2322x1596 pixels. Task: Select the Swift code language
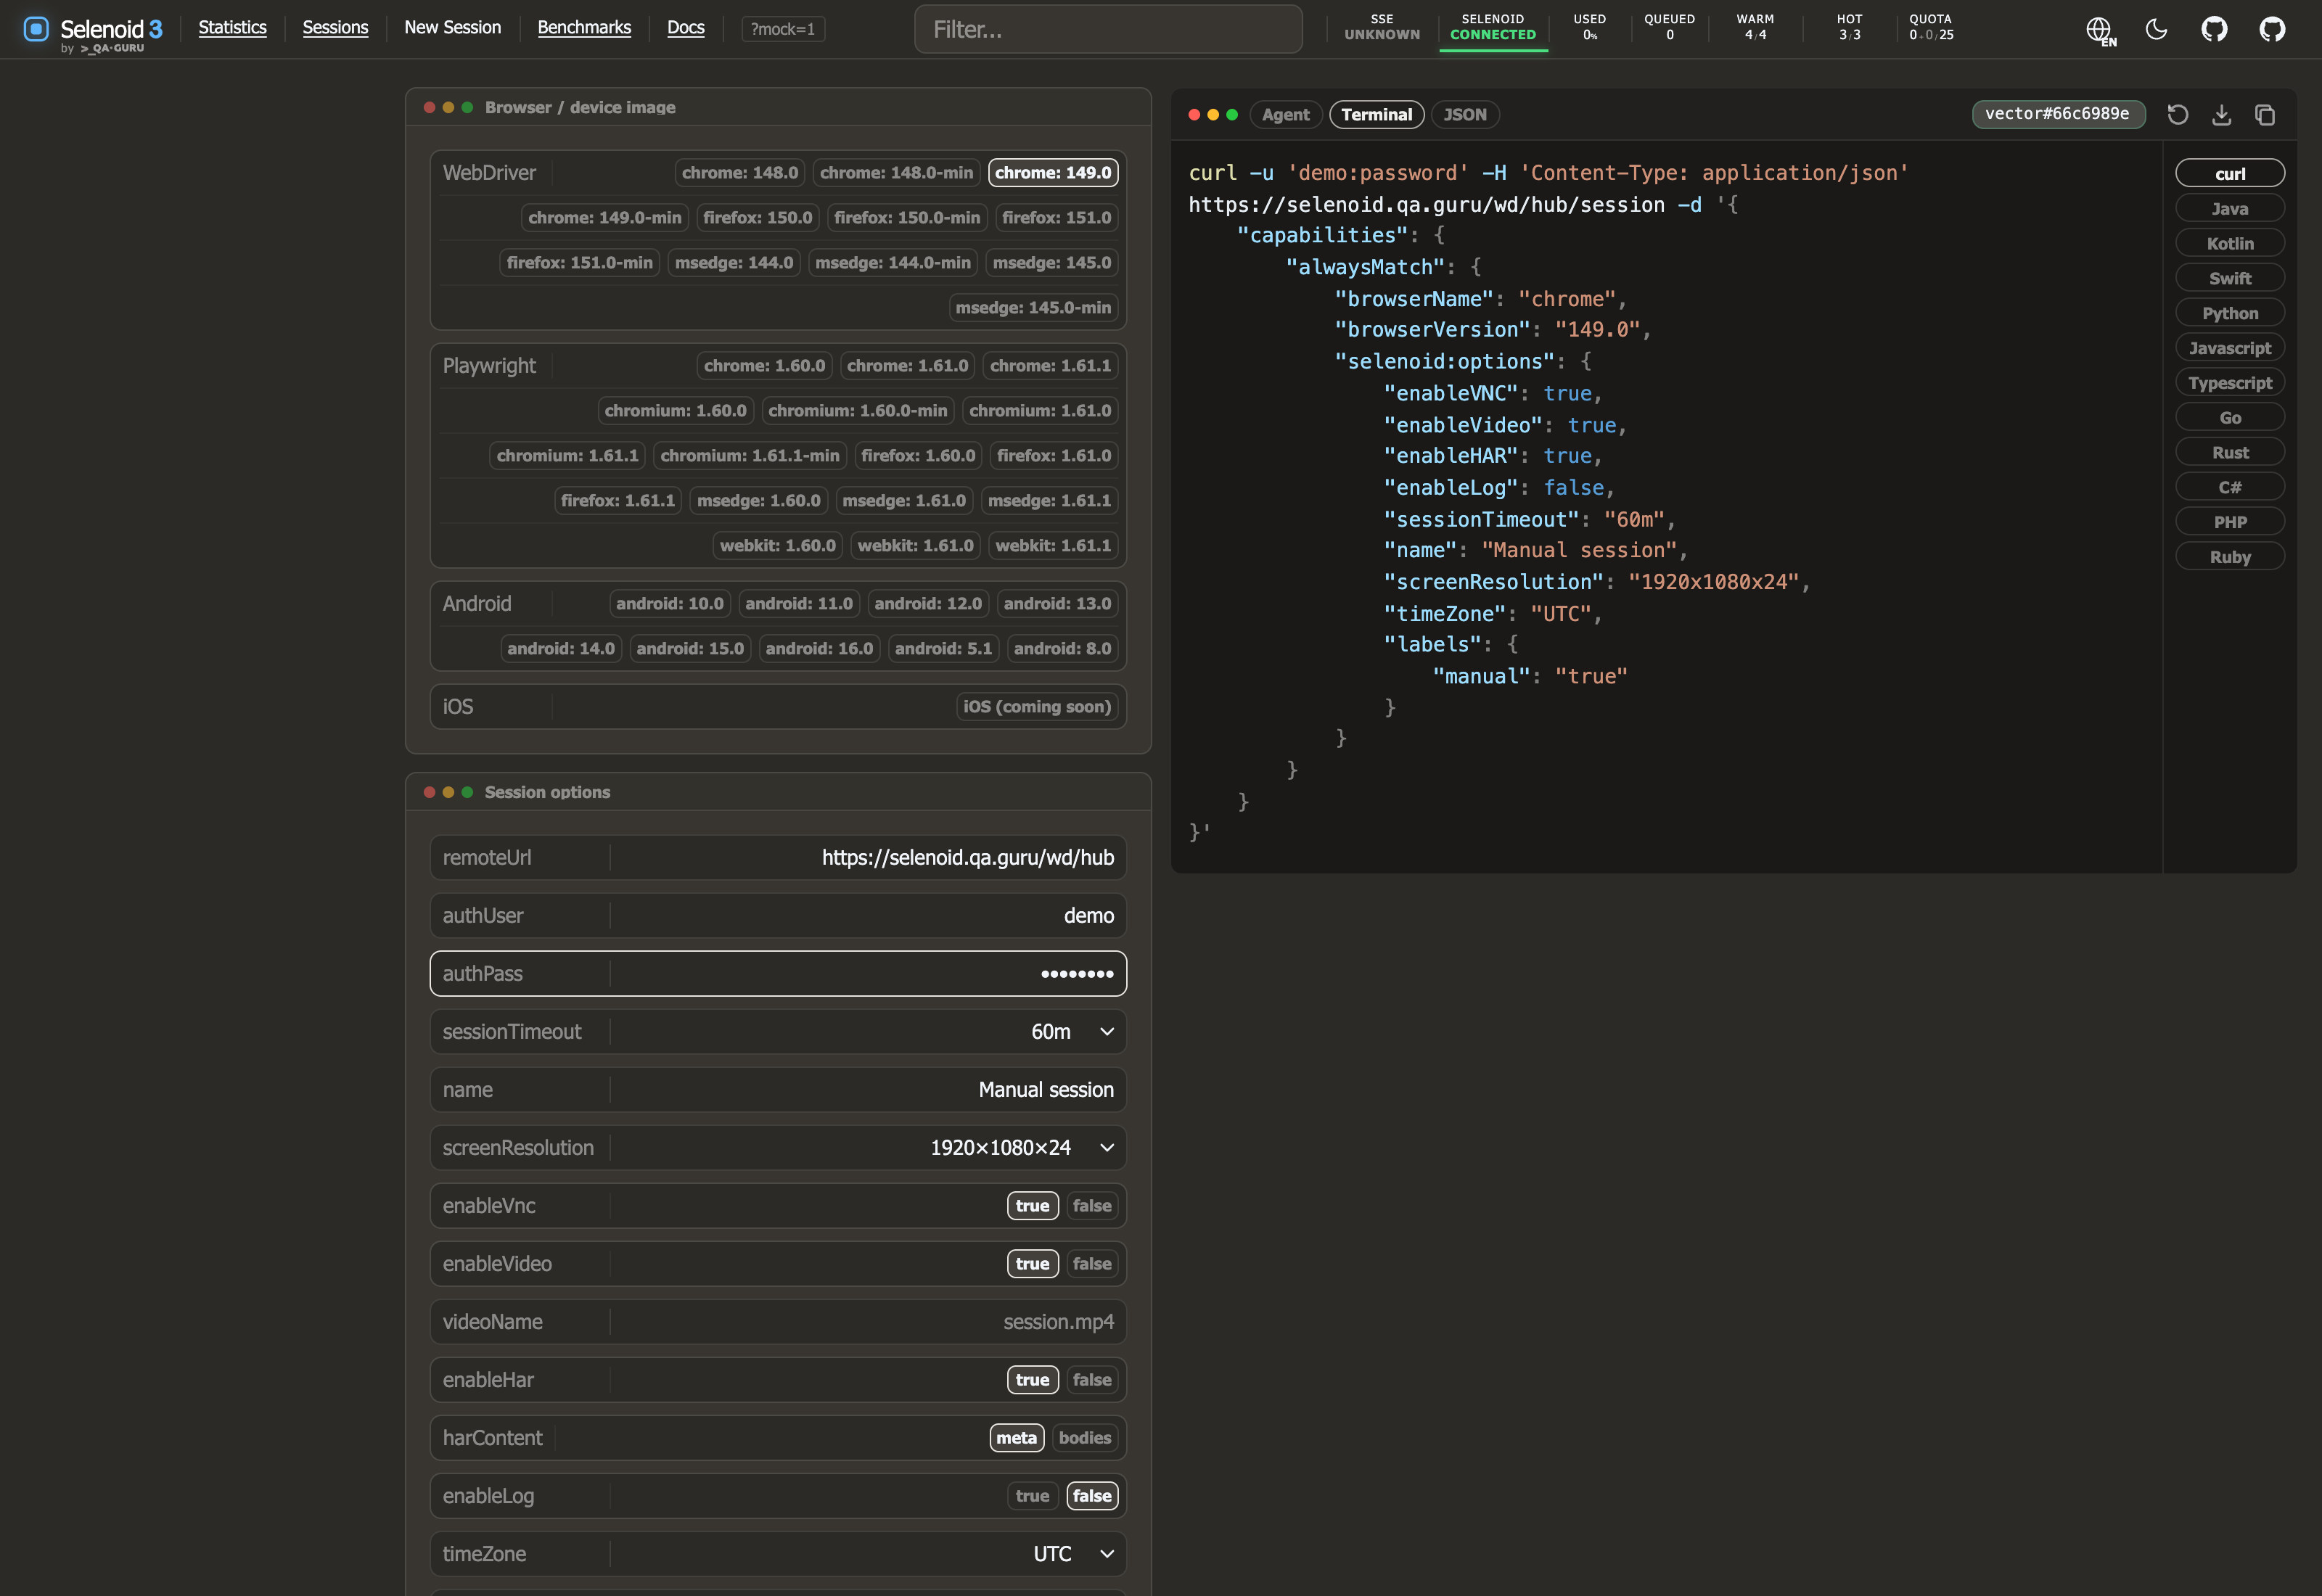click(2230, 279)
